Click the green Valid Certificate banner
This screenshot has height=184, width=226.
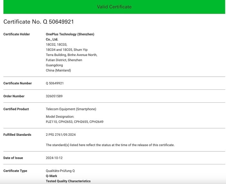(114, 7)
